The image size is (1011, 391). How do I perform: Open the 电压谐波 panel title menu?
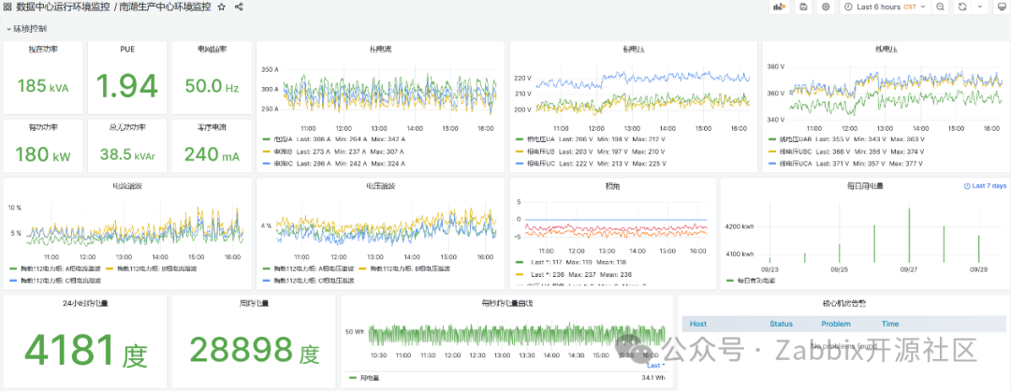[380, 186]
